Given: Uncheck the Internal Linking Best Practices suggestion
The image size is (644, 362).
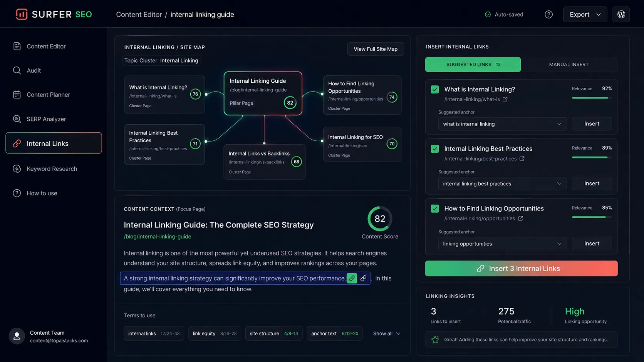Looking at the screenshot, I should click(435, 149).
